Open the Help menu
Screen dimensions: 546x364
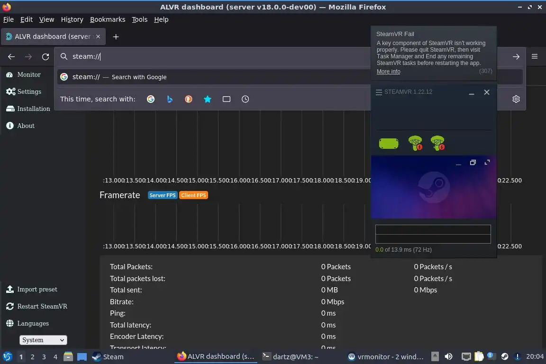(x=161, y=19)
